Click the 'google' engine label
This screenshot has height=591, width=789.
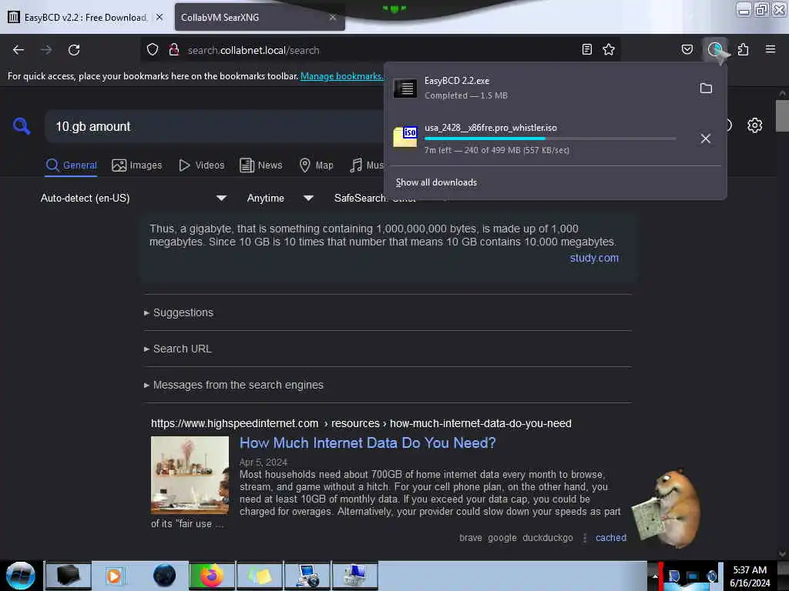click(x=502, y=538)
